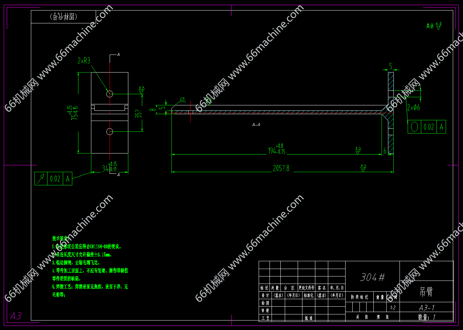Select the roughness symbol on the 194 dimension line
The image size is (463, 330).
[357, 151]
